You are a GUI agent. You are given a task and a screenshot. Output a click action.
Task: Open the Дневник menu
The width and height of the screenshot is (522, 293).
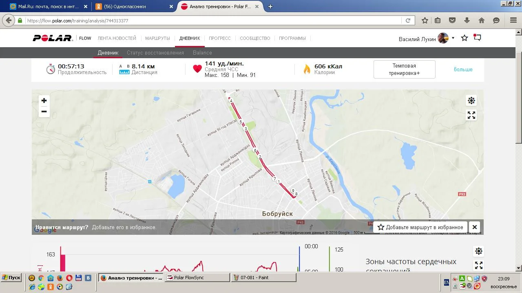coord(190,38)
